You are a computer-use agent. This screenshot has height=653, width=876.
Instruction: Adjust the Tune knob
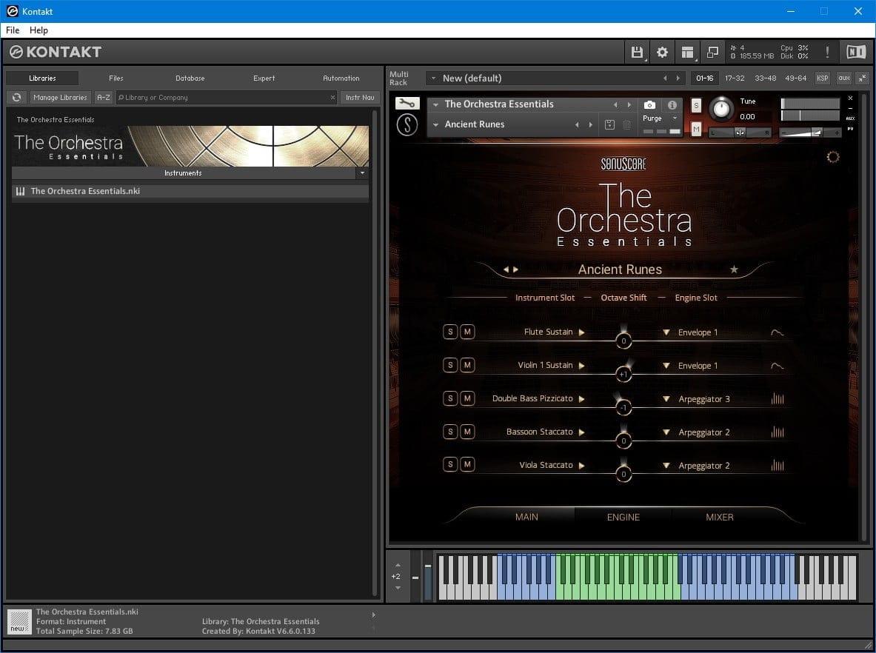click(x=720, y=110)
